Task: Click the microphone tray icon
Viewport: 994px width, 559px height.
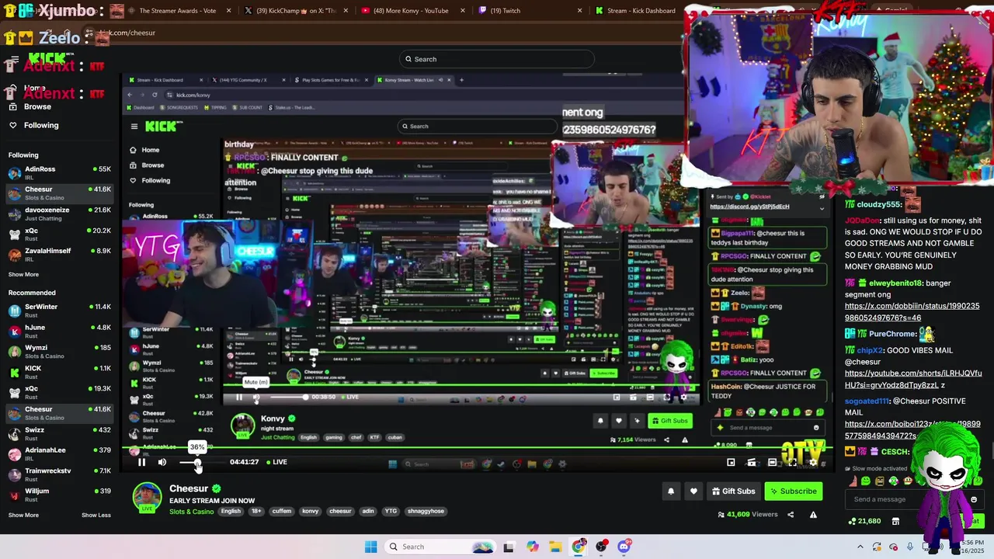Action: click(x=910, y=547)
